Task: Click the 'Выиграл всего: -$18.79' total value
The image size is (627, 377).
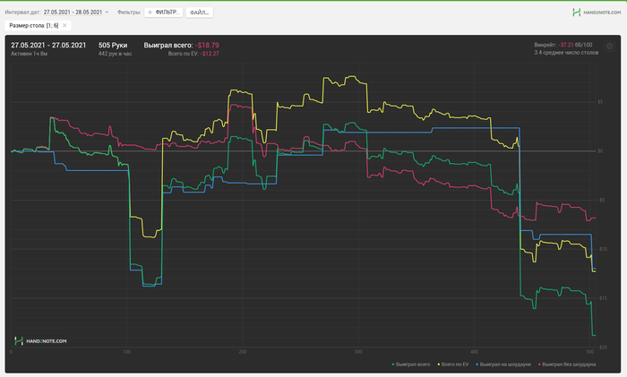Action: (181, 45)
